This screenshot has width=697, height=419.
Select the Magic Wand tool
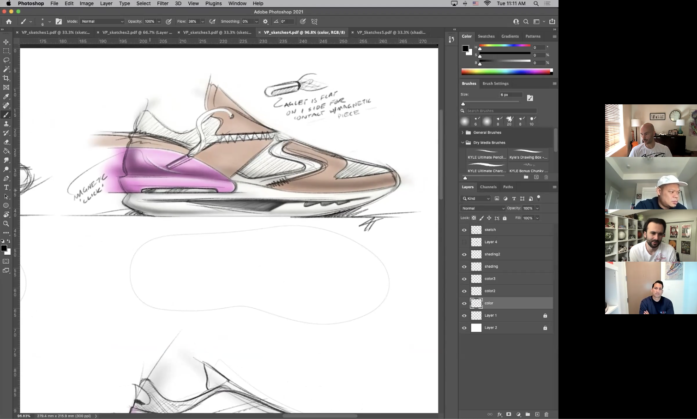tap(6, 69)
